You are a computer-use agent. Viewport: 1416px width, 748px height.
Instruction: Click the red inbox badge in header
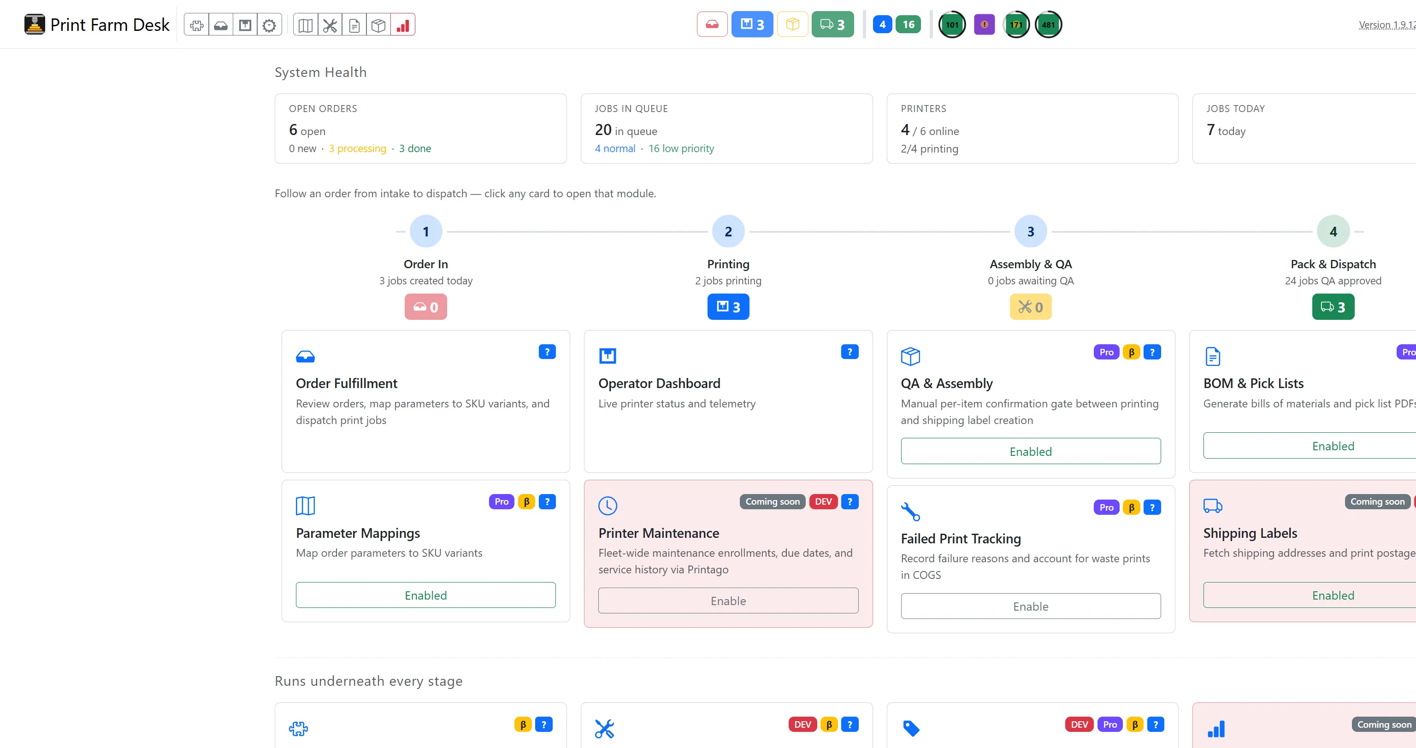(712, 24)
